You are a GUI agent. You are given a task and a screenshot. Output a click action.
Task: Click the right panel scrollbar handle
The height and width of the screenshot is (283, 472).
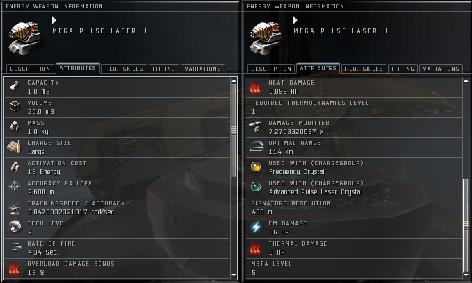(466, 225)
